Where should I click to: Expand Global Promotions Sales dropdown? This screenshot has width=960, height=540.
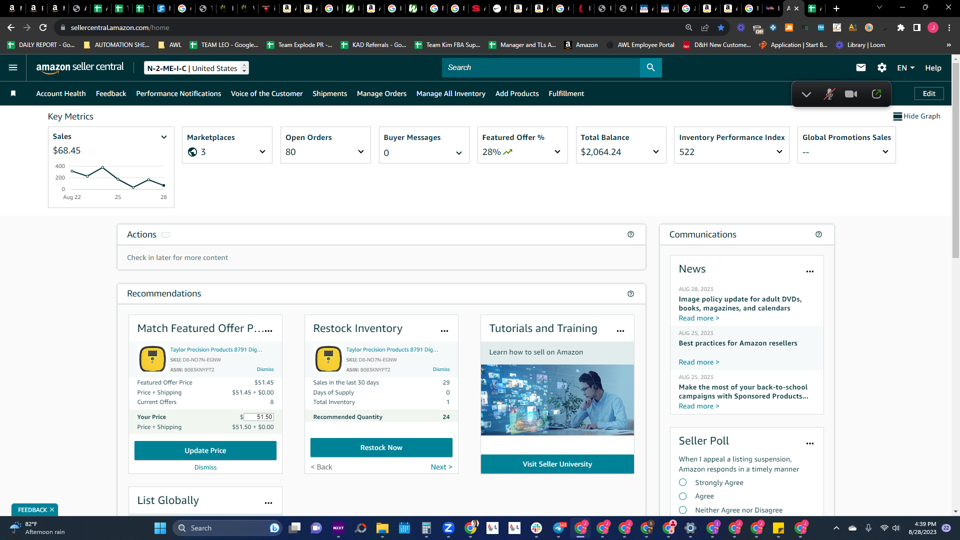pos(885,152)
